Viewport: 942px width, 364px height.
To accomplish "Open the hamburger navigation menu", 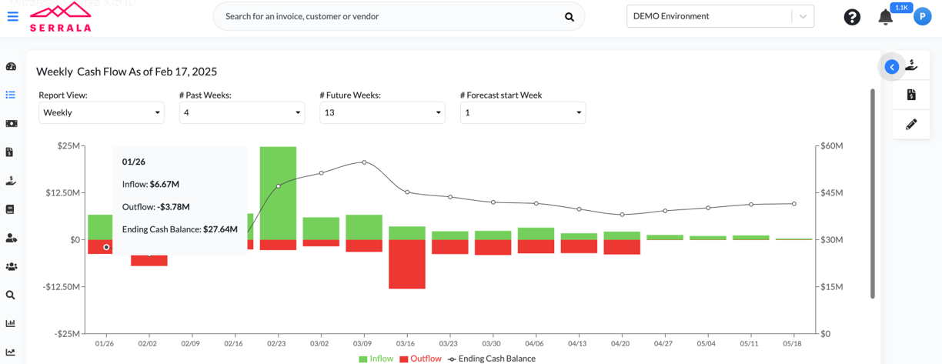I will (12, 16).
